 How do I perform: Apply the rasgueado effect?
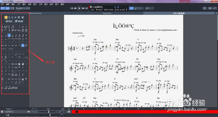click(16, 67)
